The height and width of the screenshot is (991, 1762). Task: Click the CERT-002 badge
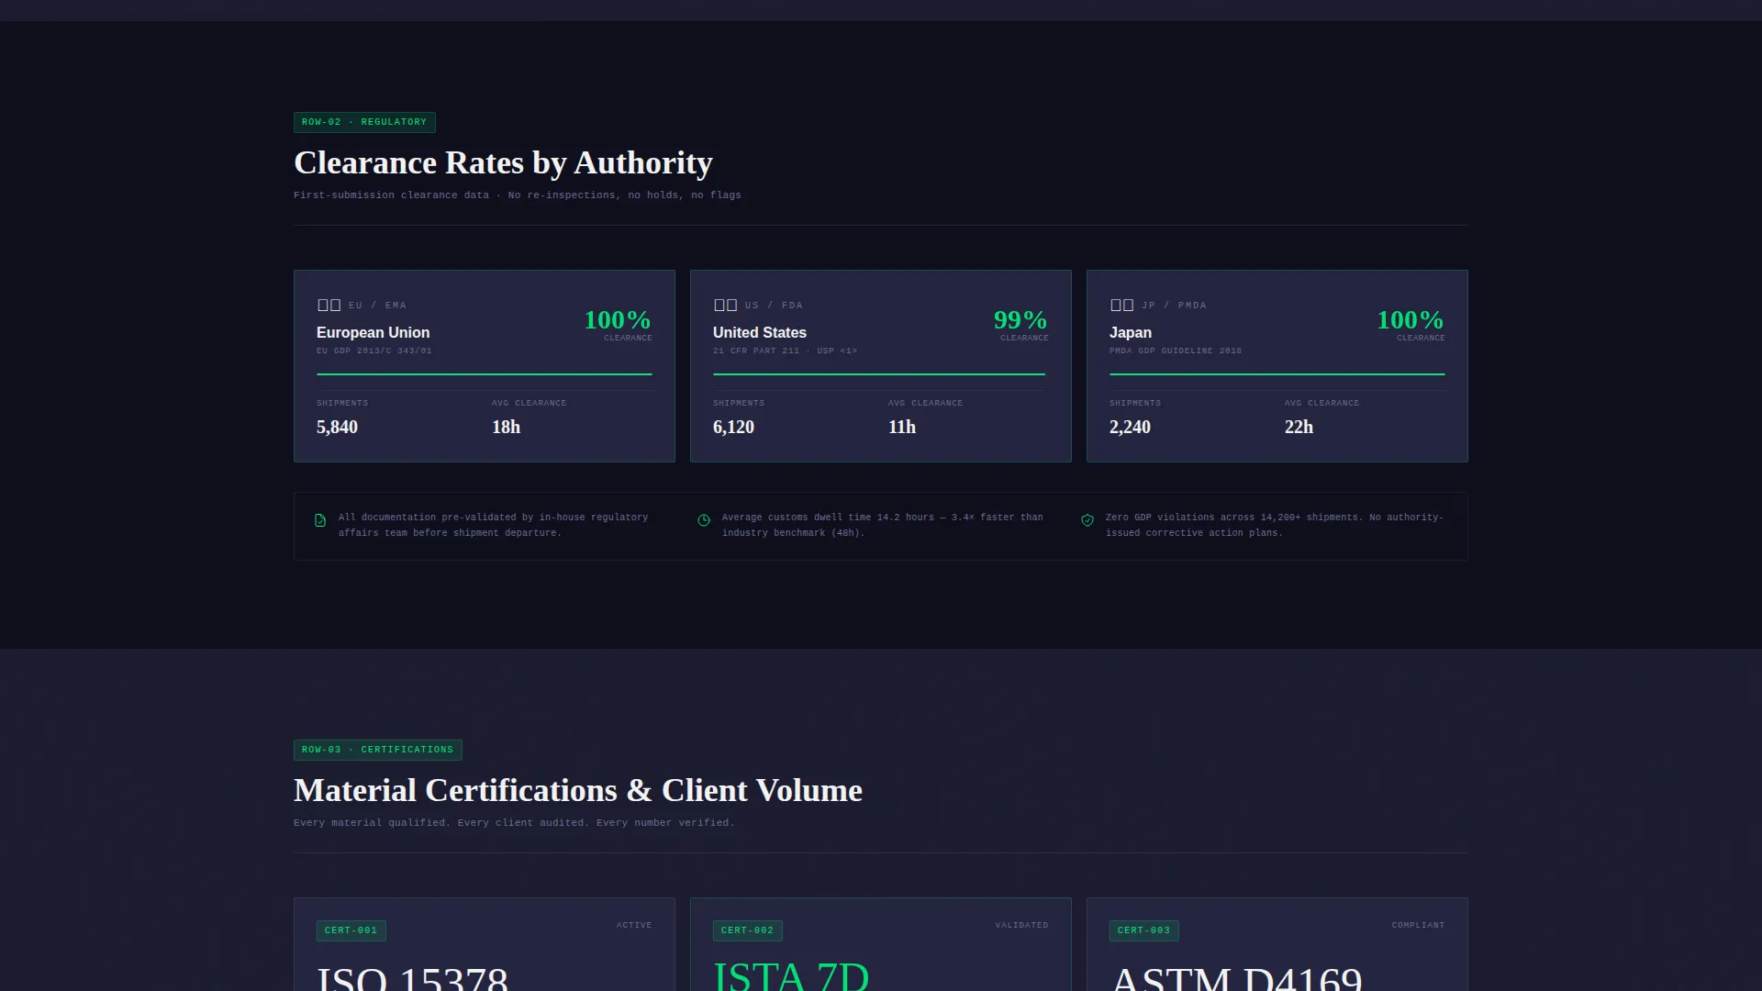coord(748,930)
